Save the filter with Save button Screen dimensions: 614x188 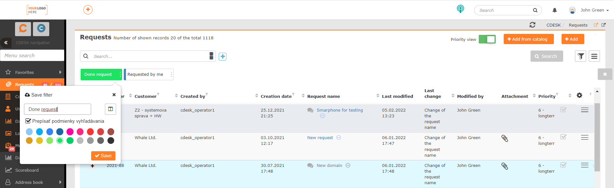103,156
